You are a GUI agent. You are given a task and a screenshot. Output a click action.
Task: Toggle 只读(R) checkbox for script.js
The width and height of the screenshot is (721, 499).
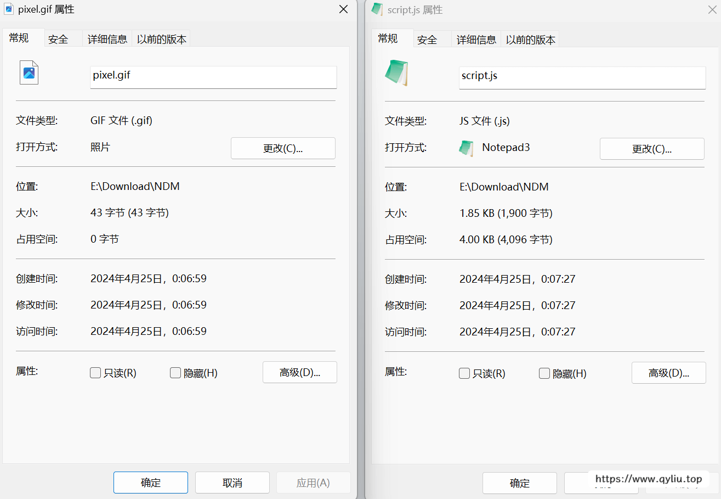(464, 374)
